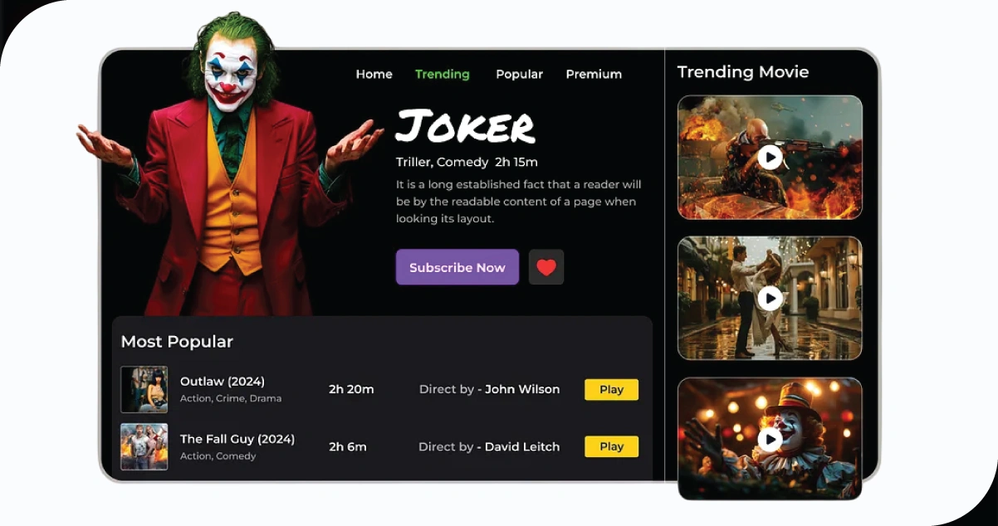Select The Fall Guy (2024) thumbnail
998x526 pixels.
144,447
